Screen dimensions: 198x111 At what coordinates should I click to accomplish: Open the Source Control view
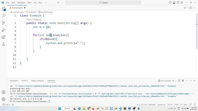click(3, 23)
